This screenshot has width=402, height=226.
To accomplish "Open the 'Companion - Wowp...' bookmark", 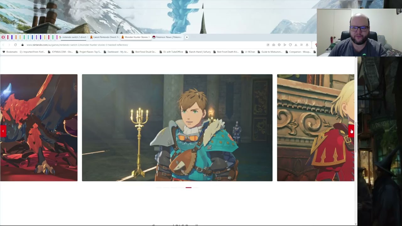I will (298, 52).
